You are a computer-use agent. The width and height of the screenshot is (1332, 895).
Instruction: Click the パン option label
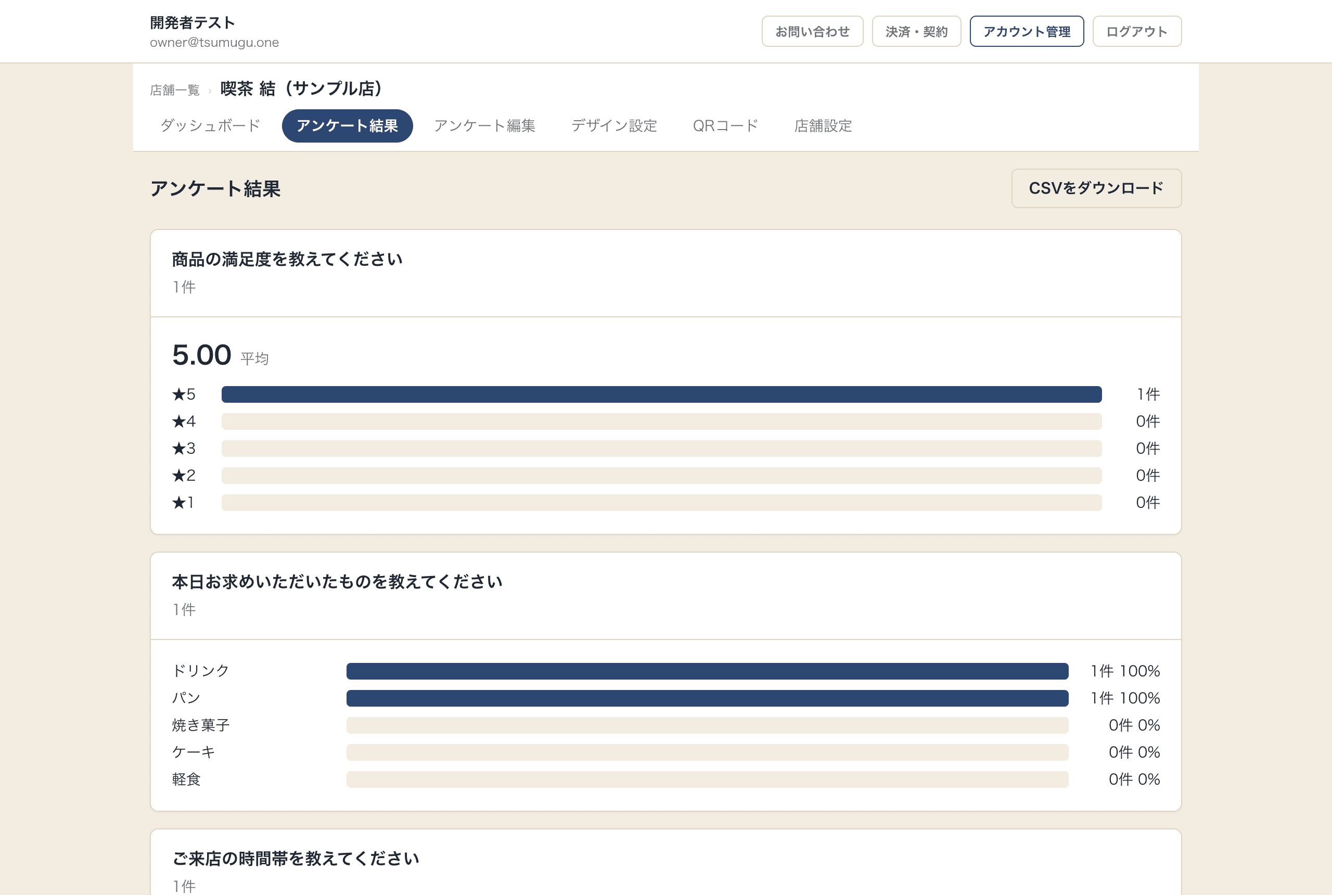point(186,698)
